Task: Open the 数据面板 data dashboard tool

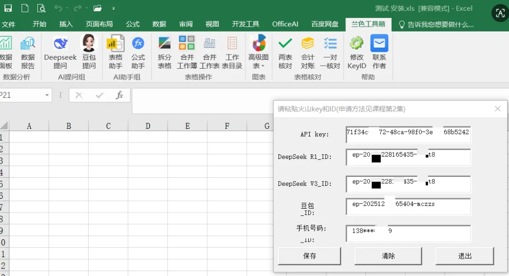Action: pos(6,52)
